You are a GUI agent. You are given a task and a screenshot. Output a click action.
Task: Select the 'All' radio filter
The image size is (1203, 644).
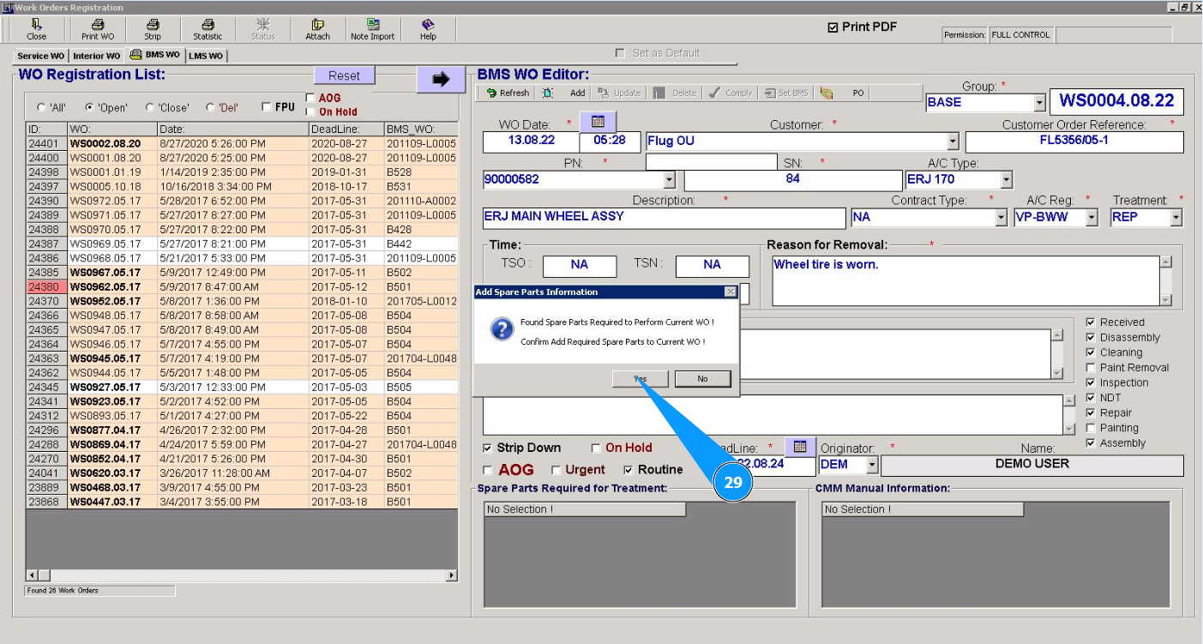pyautogui.click(x=41, y=108)
